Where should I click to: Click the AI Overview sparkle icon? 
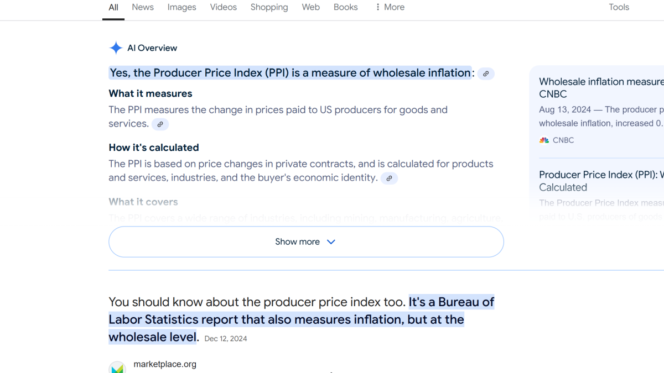116,48
